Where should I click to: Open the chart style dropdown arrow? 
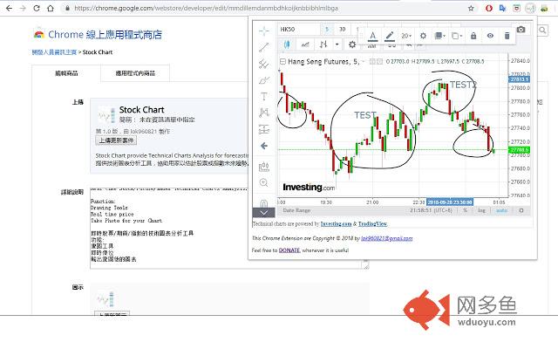pos(337,44)
